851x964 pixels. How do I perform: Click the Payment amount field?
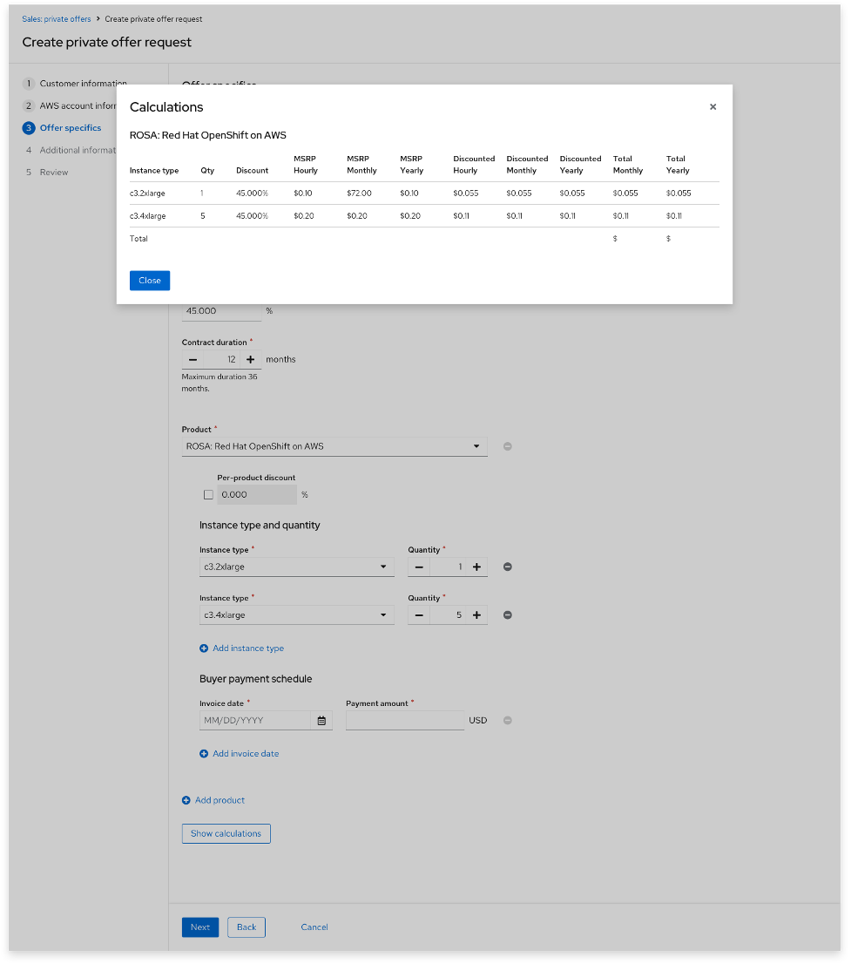[x=405, y=720]
